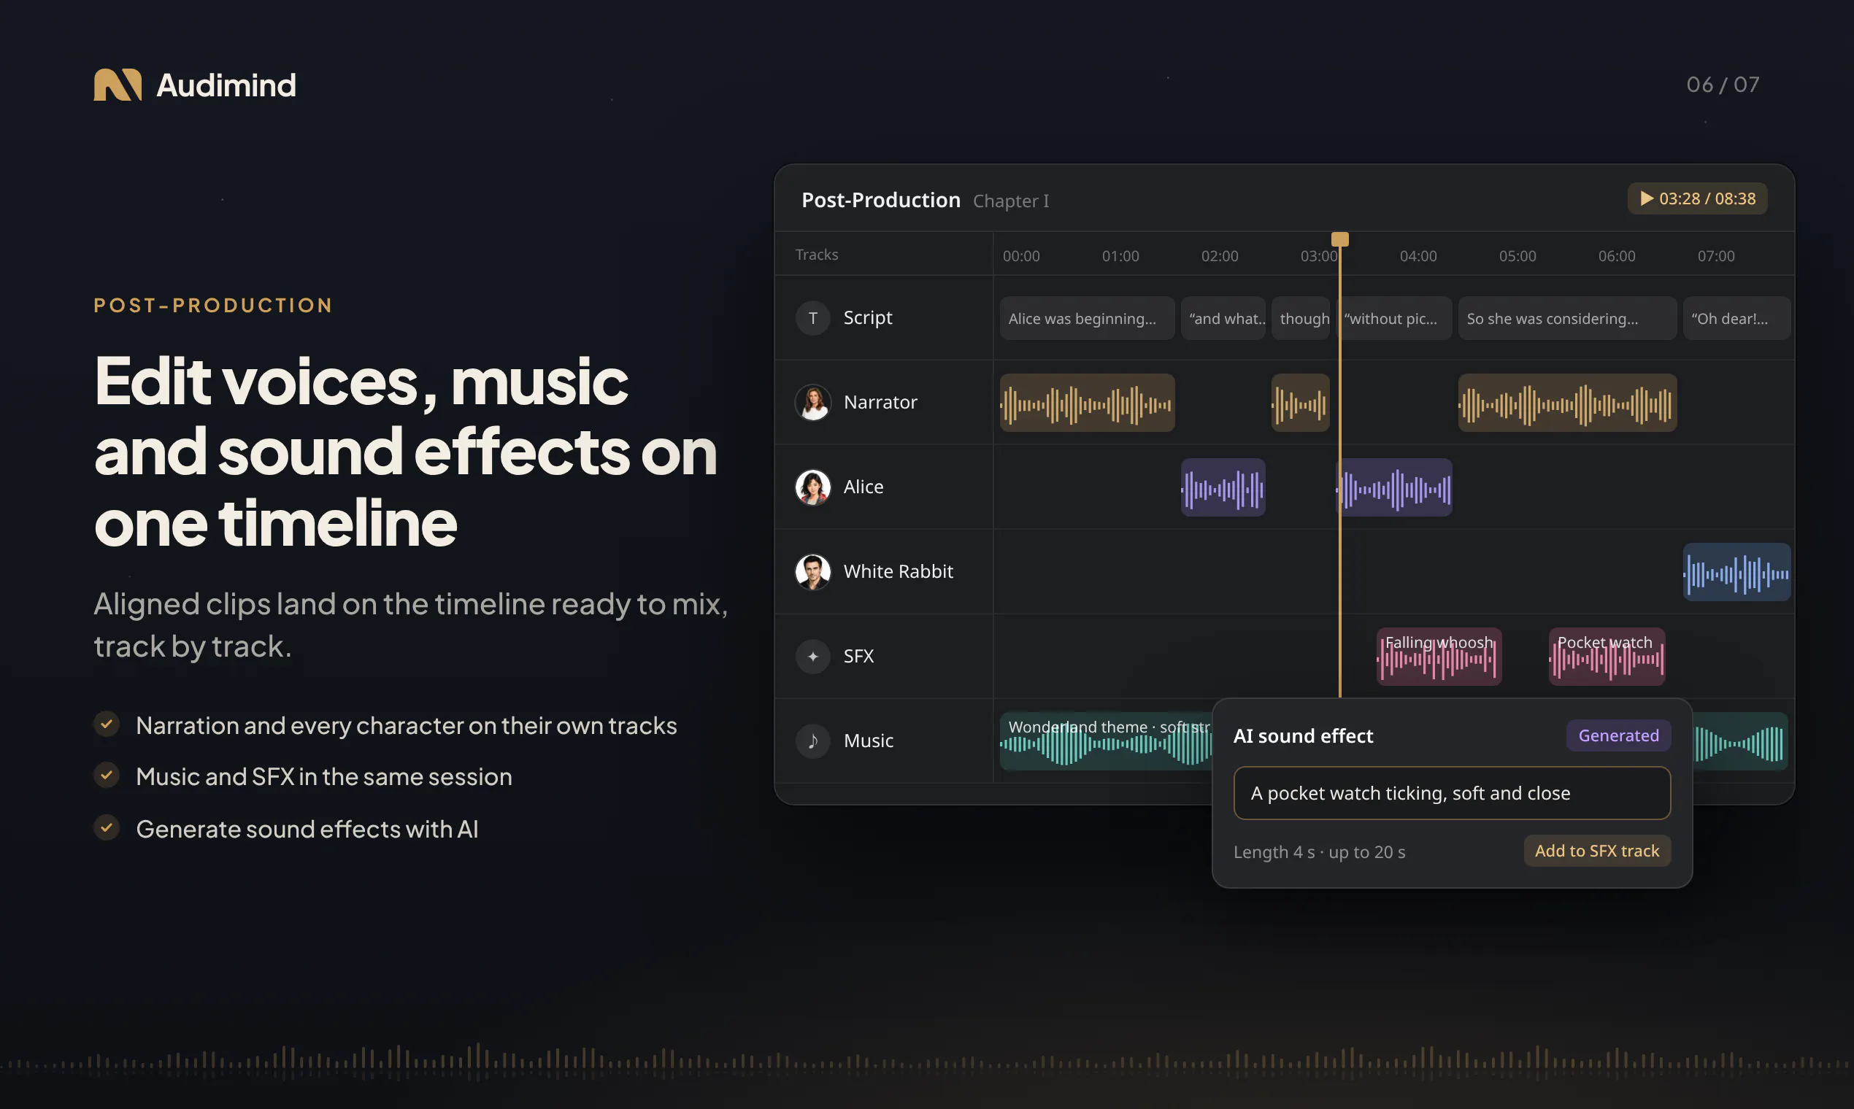Viewport: 1854px width, 1109px height.
Task: Click the first checkmark next to Narration bullet
Action: pos(107,724)
